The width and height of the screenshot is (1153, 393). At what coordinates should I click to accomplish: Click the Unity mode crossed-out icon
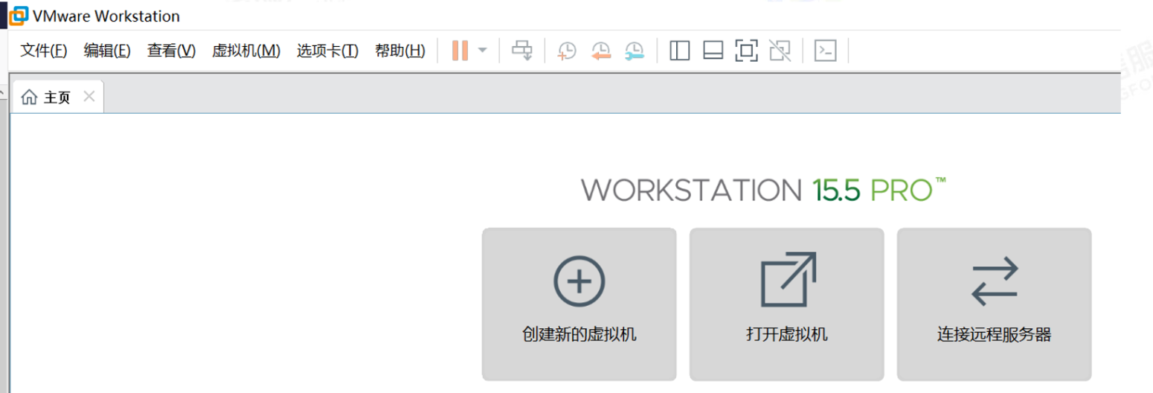click(x=780, y=51)
